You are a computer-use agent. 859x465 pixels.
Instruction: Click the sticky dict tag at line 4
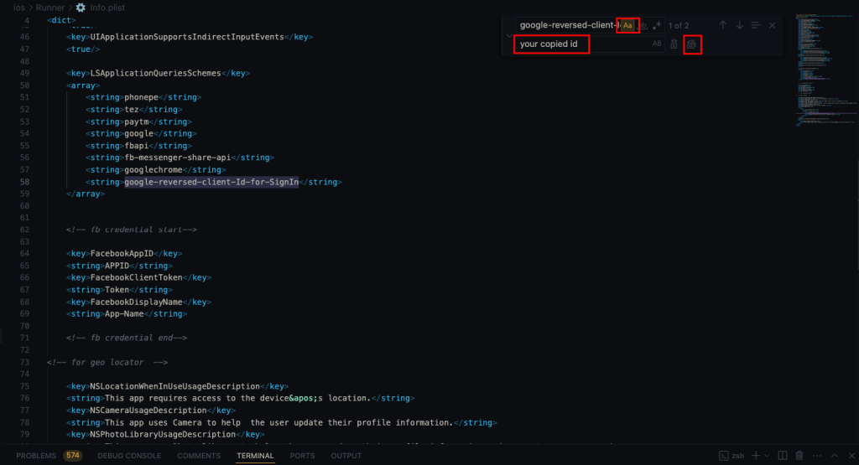pyautogui.click(x=61, y=20)
